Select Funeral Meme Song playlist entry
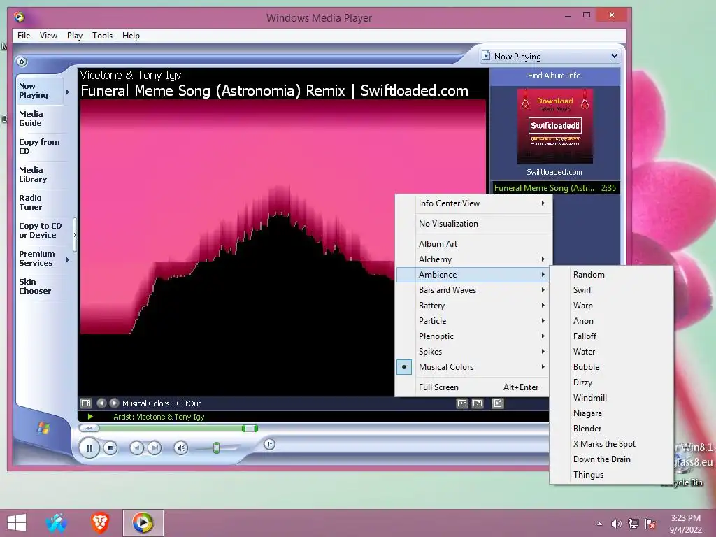The height and width of the screenshot is (537, 716). coord(554,187)
